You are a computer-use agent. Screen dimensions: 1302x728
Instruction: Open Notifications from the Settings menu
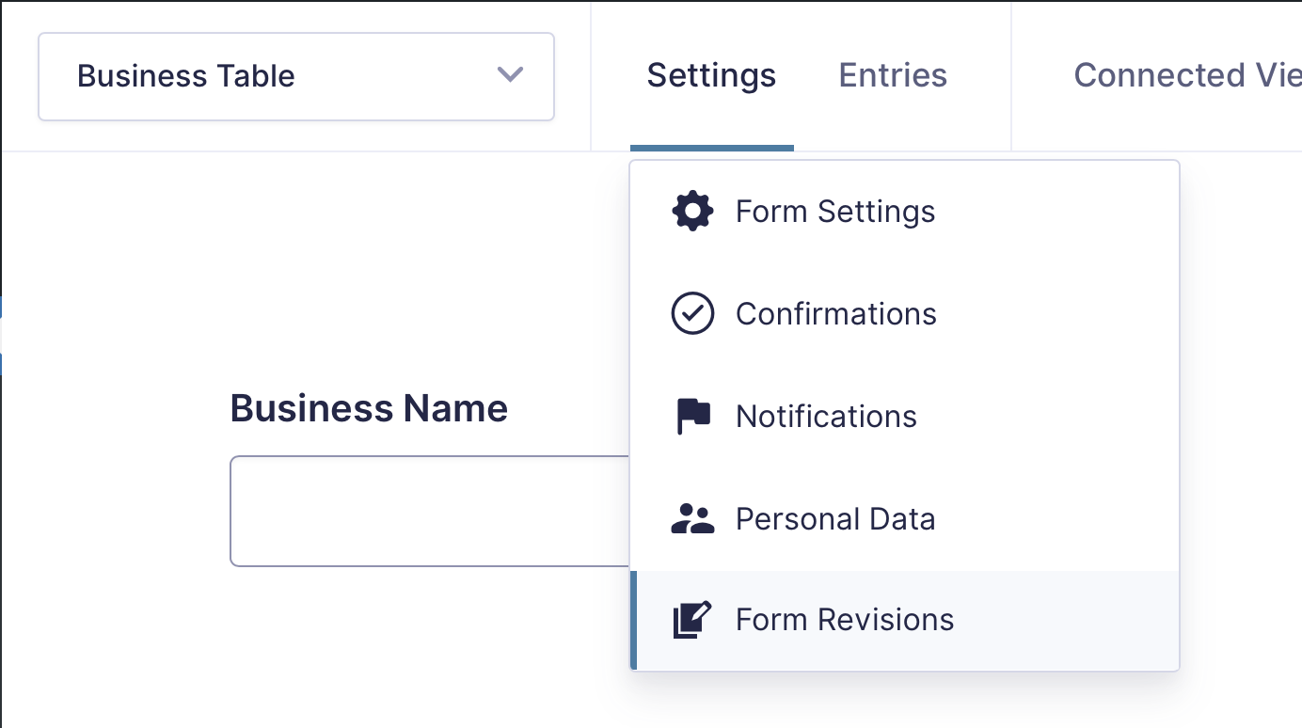point(826,417)
